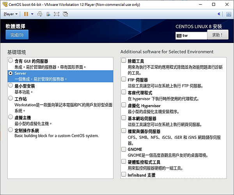The height and width of the screenshot is (195, 234).
Task: Toggle Unity mode icon
Action: [x=65, y=14]
